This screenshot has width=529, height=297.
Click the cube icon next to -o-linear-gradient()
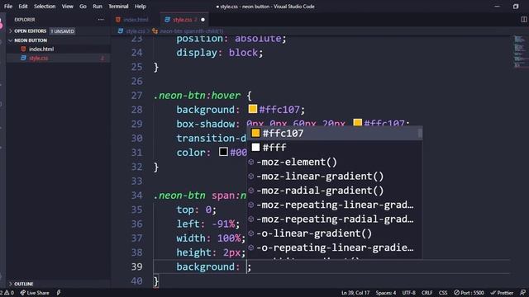[251, 233]
